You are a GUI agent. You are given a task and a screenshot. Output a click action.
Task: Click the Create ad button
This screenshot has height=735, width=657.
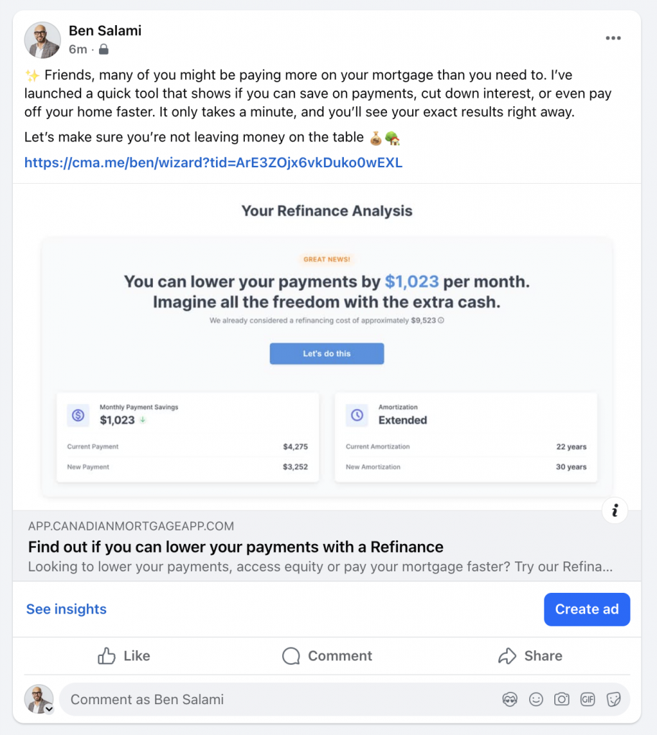tap(587, 609)
